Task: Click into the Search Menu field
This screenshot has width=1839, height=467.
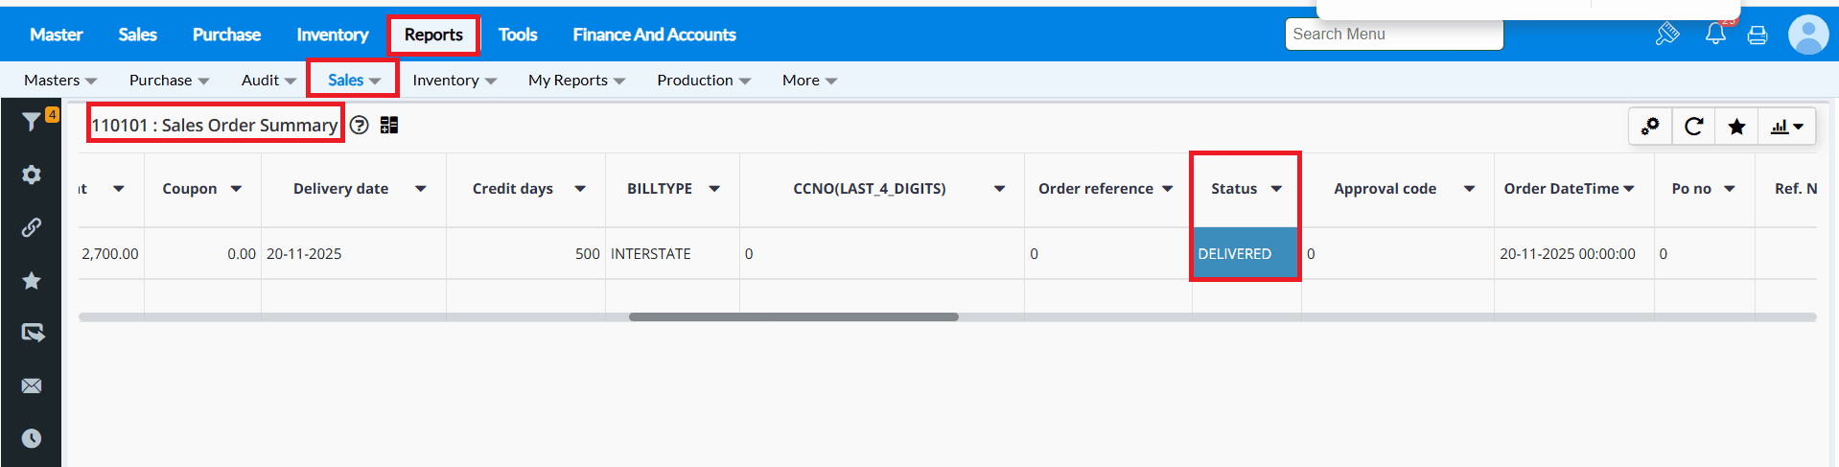Action: [1393, 35]
